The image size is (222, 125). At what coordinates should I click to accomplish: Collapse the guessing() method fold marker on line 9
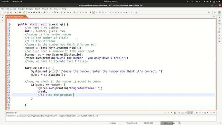pyautogui.click(x=11, y=24)
